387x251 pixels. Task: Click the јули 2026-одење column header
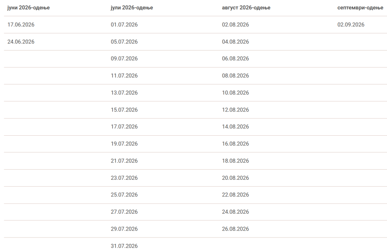(132, 8)
